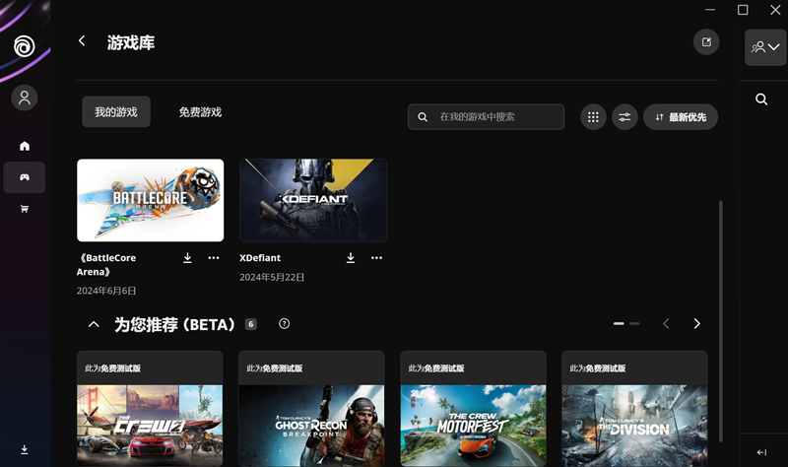The width and height of the screenshot is (788, 467).
Task: Open the user profile avatar in sidebar
Action: 24,98
